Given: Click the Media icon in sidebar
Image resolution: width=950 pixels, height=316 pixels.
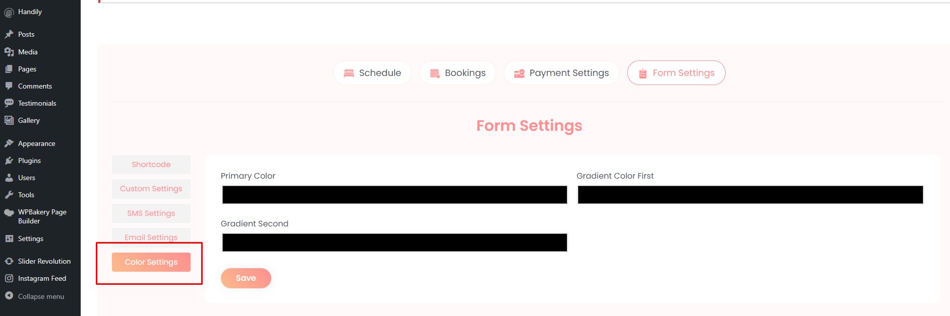Looking at the screenshot, I should point(9,52).
